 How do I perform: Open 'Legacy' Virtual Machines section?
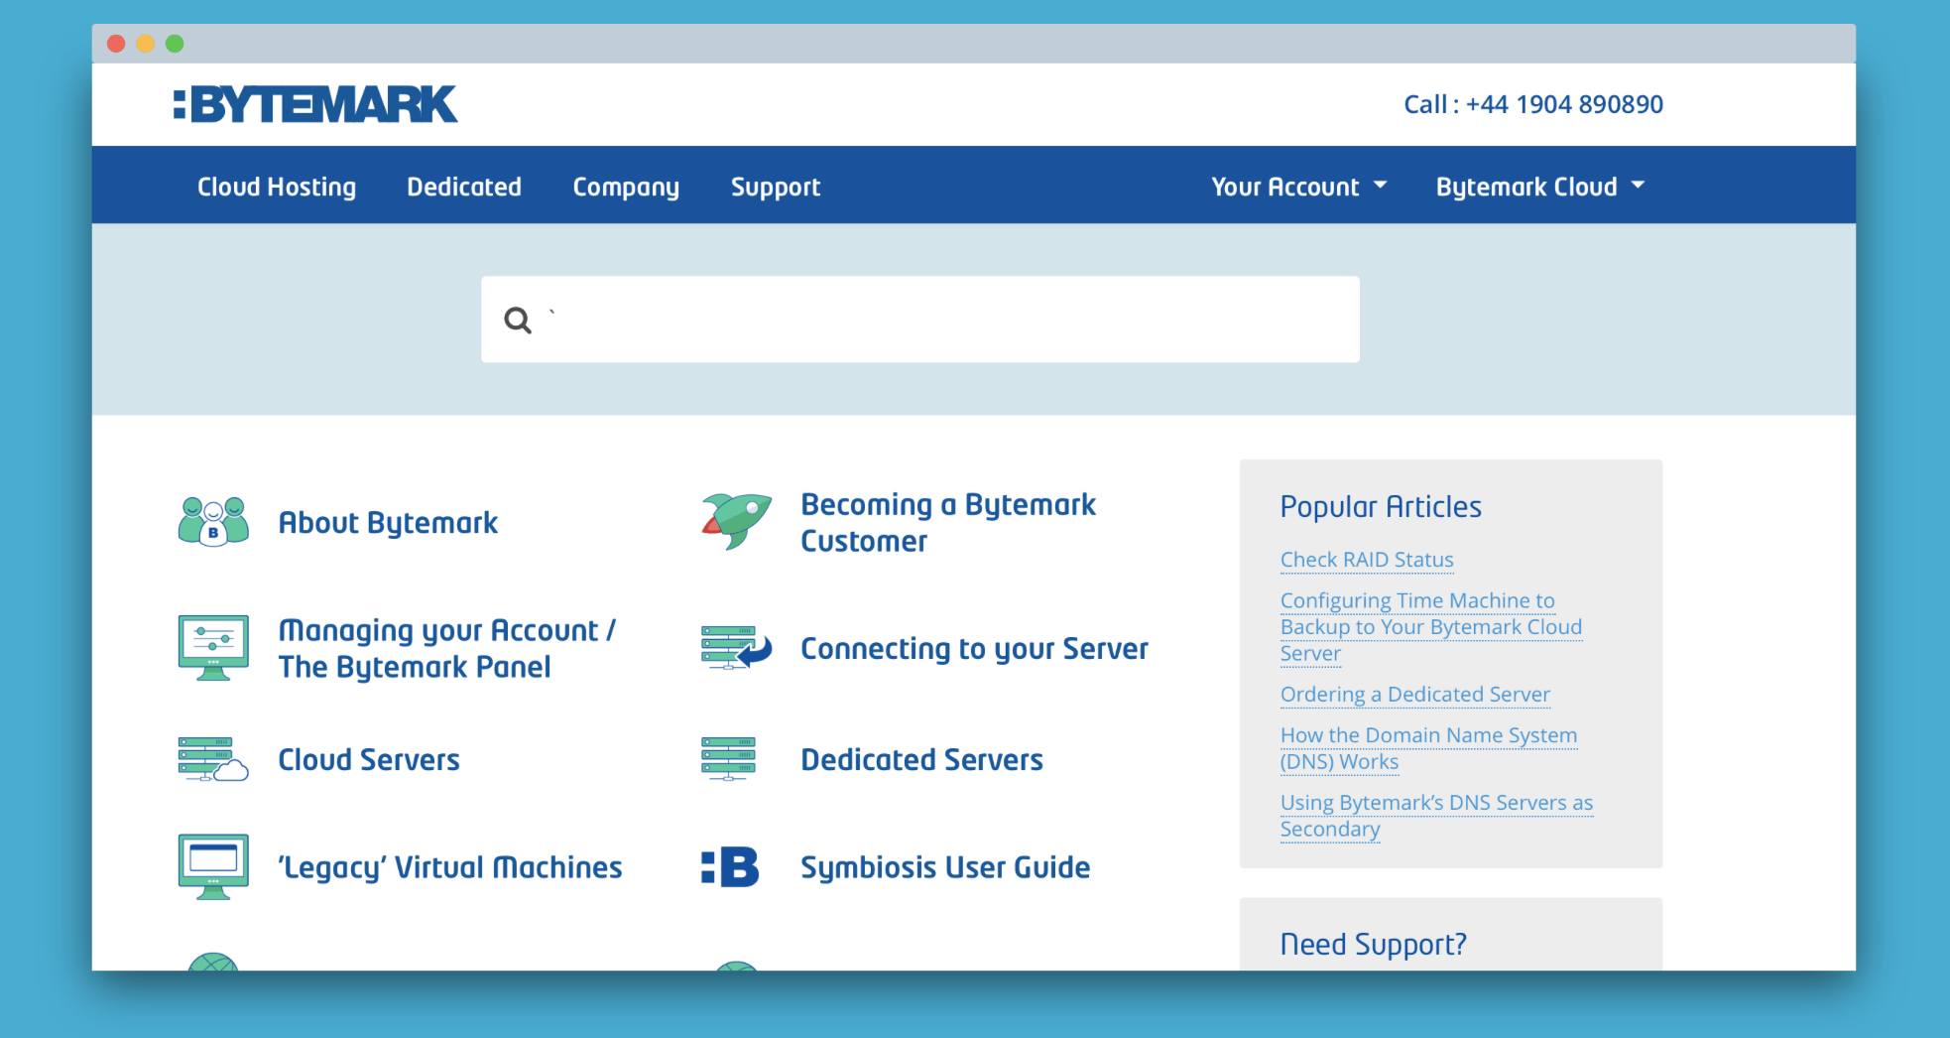pos(450,867)
